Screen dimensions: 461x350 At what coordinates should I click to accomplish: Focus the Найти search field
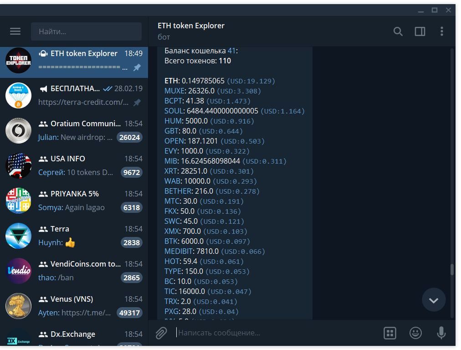86,31
